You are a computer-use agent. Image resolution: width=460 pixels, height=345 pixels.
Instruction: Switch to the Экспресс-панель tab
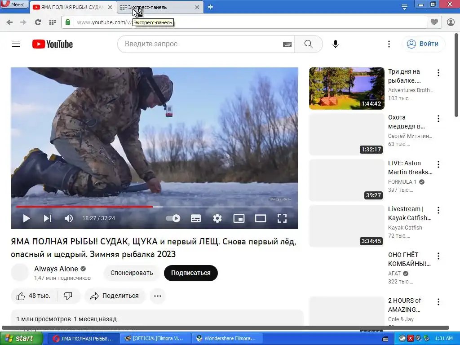(x=160, y=7)
